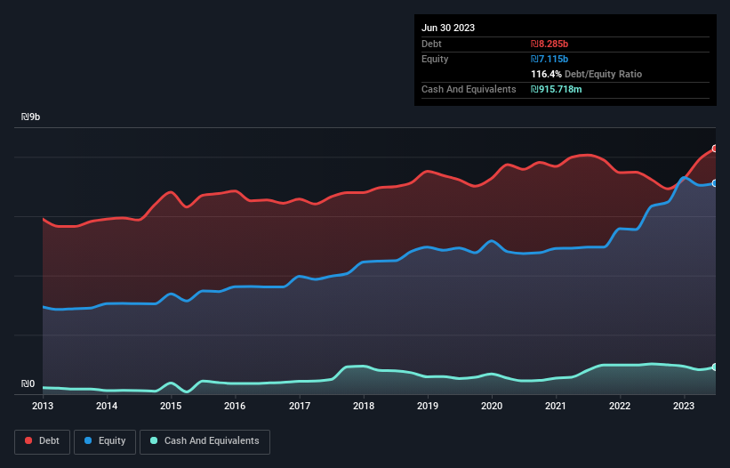Click the 116.4% Debt/Equity Ratio text
This screenshot has height=468, width=730.
click(586, 74)
